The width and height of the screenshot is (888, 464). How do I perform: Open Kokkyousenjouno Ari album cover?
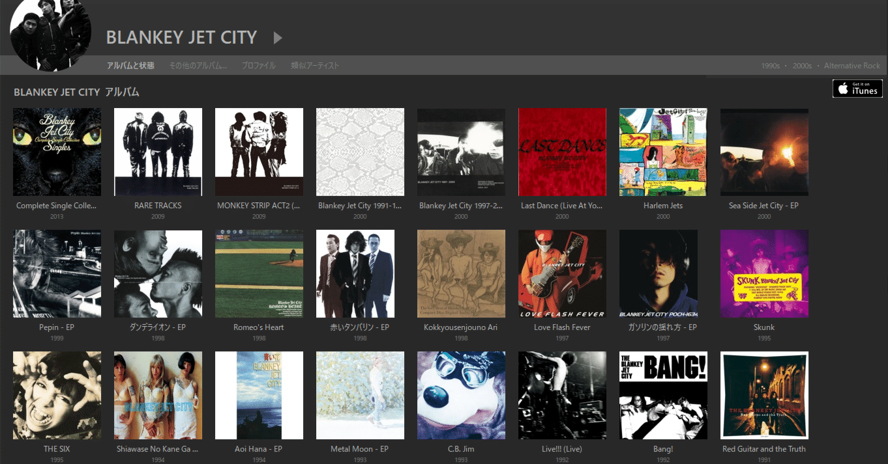(x=461, y=273)
